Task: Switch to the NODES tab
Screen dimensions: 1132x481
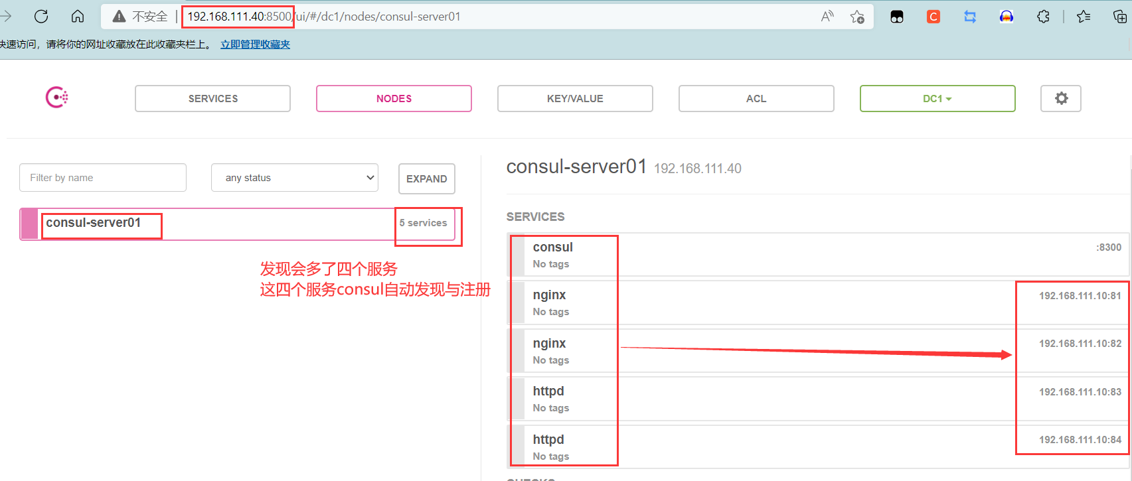Action: coord(394,98)
